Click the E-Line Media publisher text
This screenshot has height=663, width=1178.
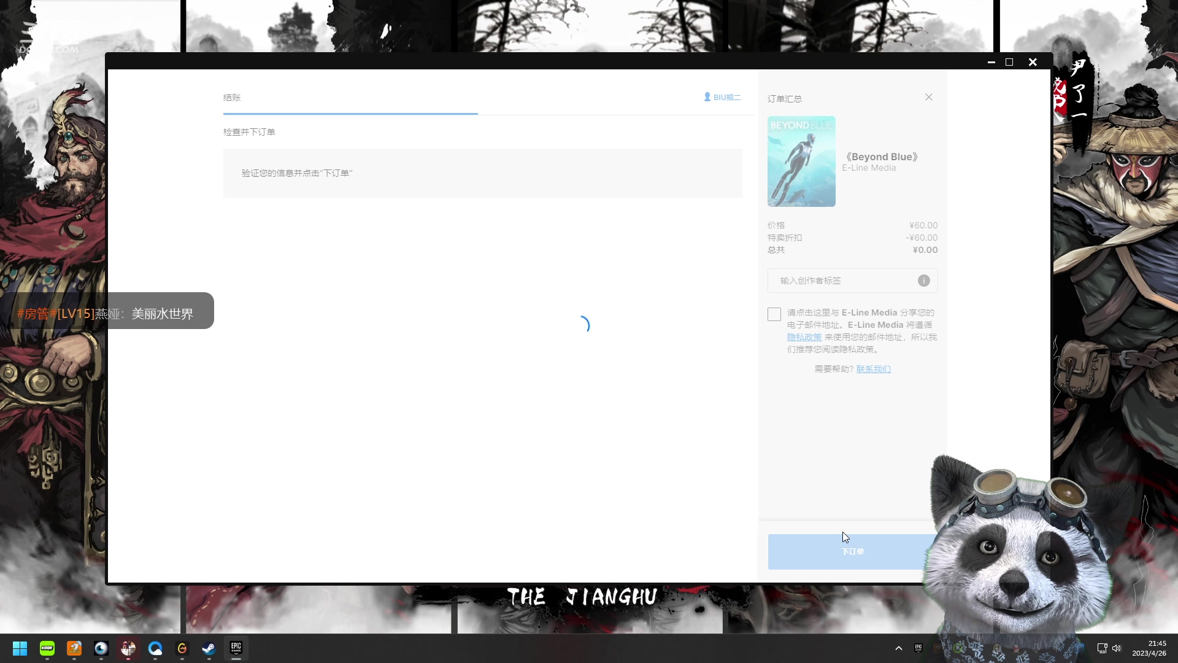869,168
